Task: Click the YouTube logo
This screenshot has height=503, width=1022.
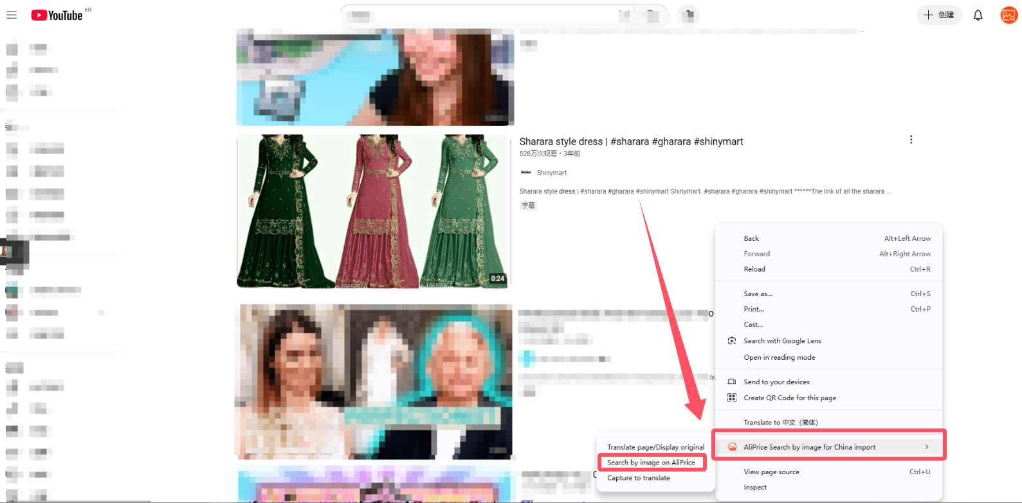Action: pyautogui.click(x=57, y=15)
